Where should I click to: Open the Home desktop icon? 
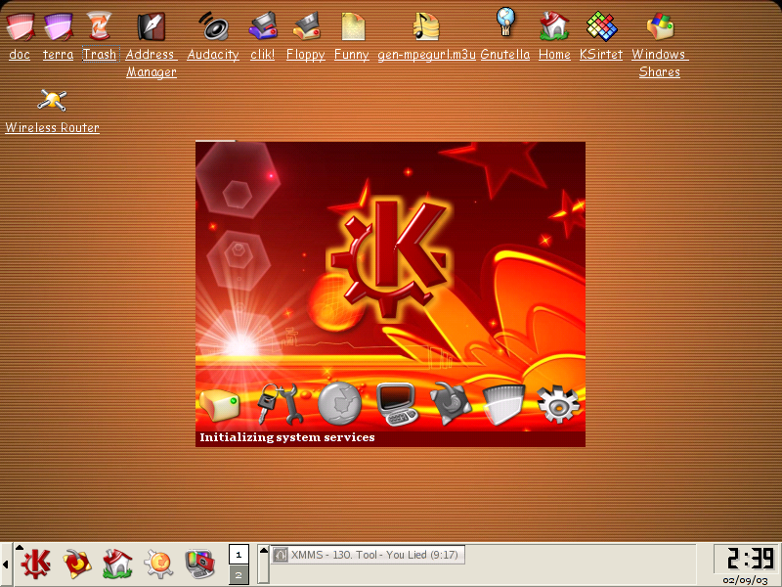(554, 27)
